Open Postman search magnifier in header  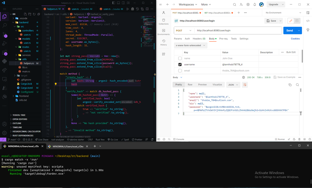pyautogui.click(x=235, y=4)
